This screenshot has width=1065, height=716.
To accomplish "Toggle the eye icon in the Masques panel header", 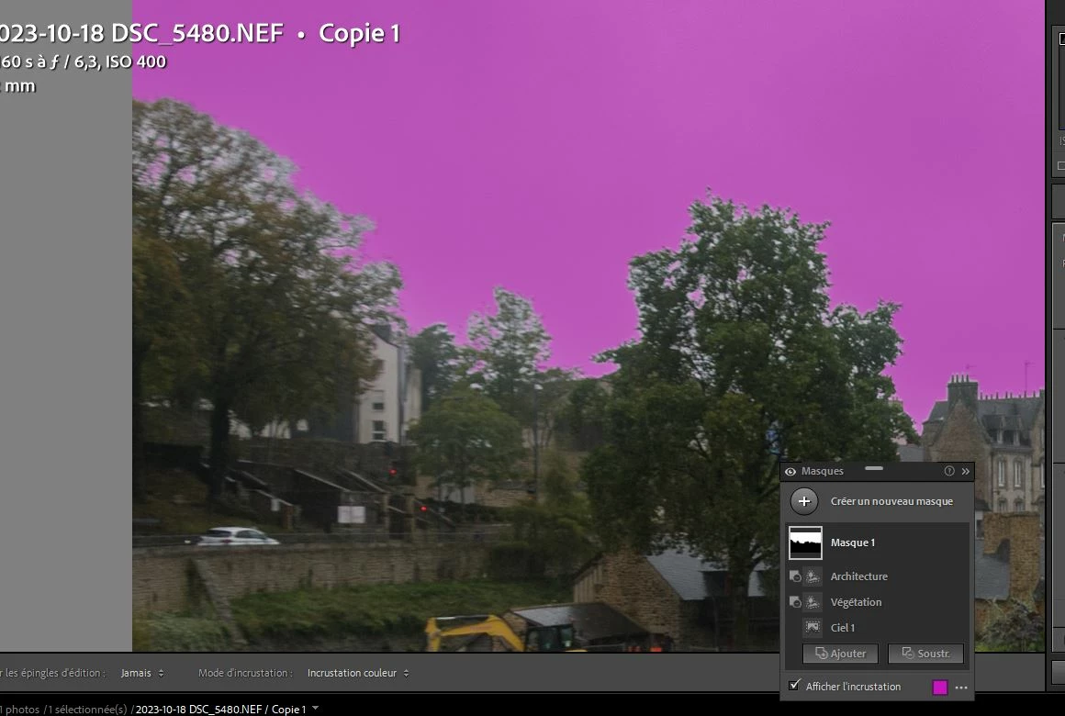I will 790,472.
